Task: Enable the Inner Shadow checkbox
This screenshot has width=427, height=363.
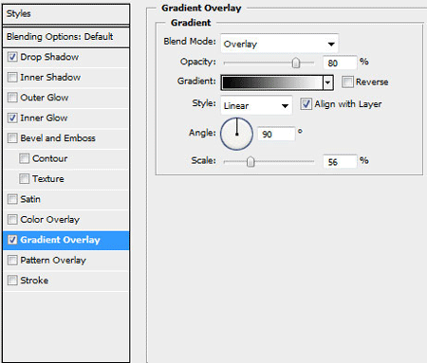Action: pyautogui.click(x=12, y=78)
